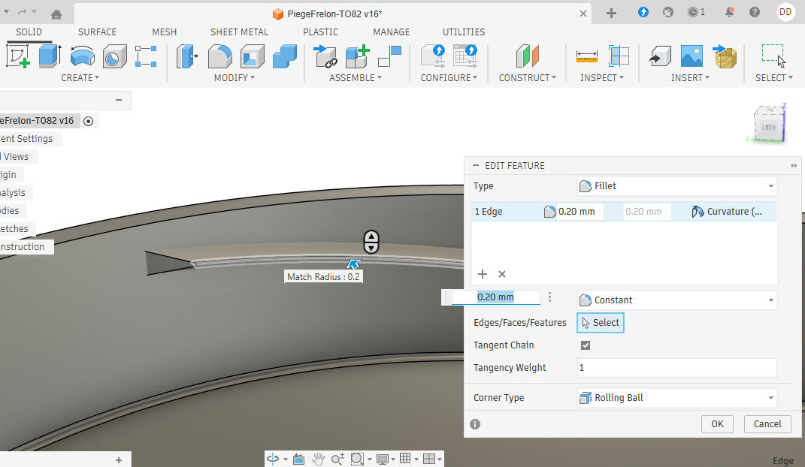
Task: Switch to the Sheet Metal tab
Action: click(239, 32)
